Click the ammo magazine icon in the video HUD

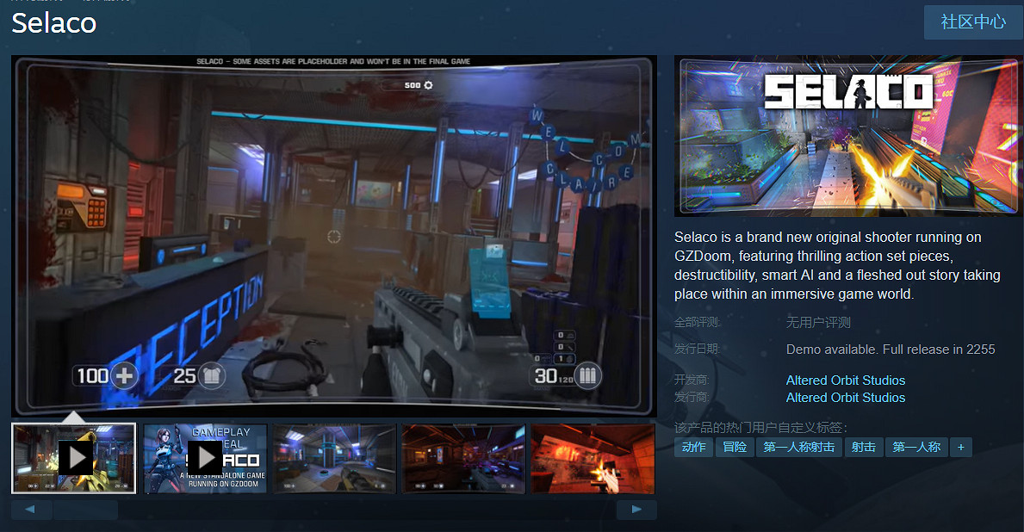(x=588, y=375)
